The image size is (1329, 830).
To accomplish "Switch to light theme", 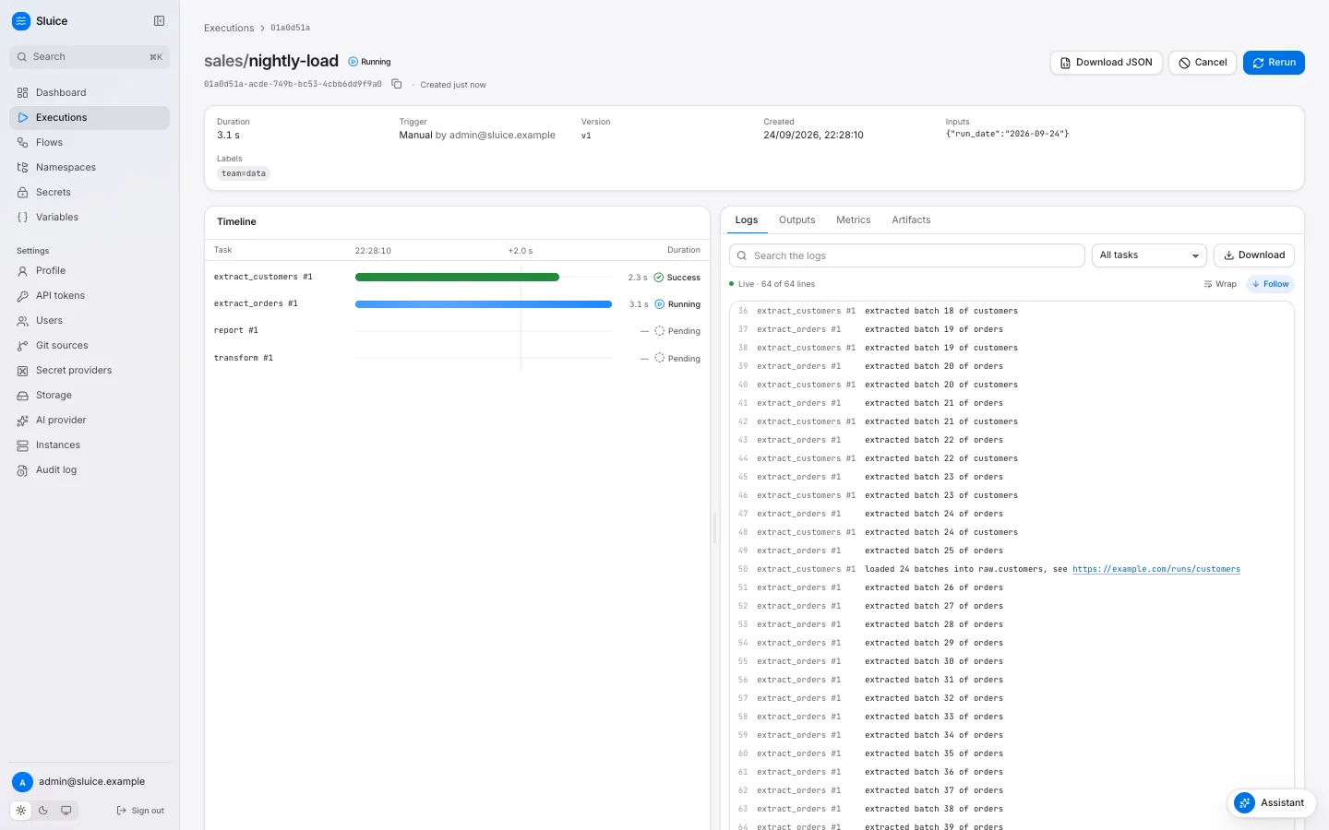I will pyautogui.click(x=21, y=811).
